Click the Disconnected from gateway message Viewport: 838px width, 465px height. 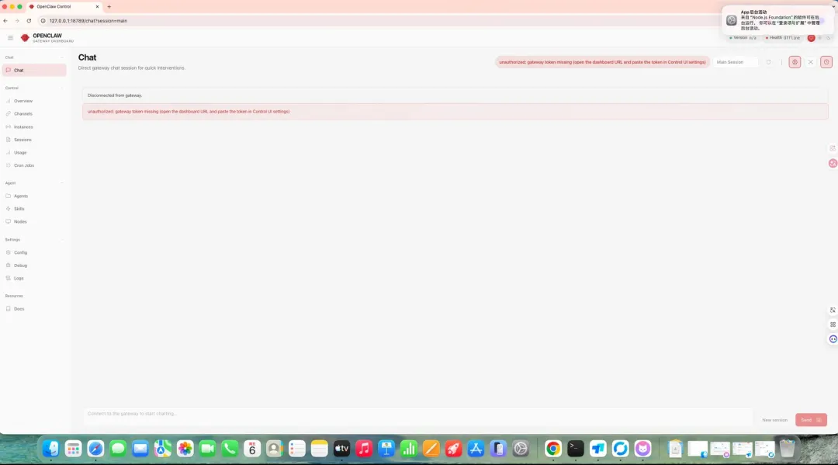click(455, 95)
